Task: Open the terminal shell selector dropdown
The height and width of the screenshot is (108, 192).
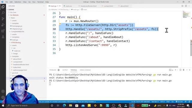Action: 177,70
